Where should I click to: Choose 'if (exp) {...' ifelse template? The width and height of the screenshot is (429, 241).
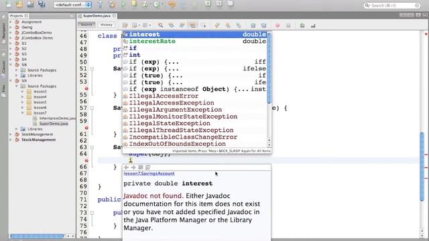coord(194,68)
